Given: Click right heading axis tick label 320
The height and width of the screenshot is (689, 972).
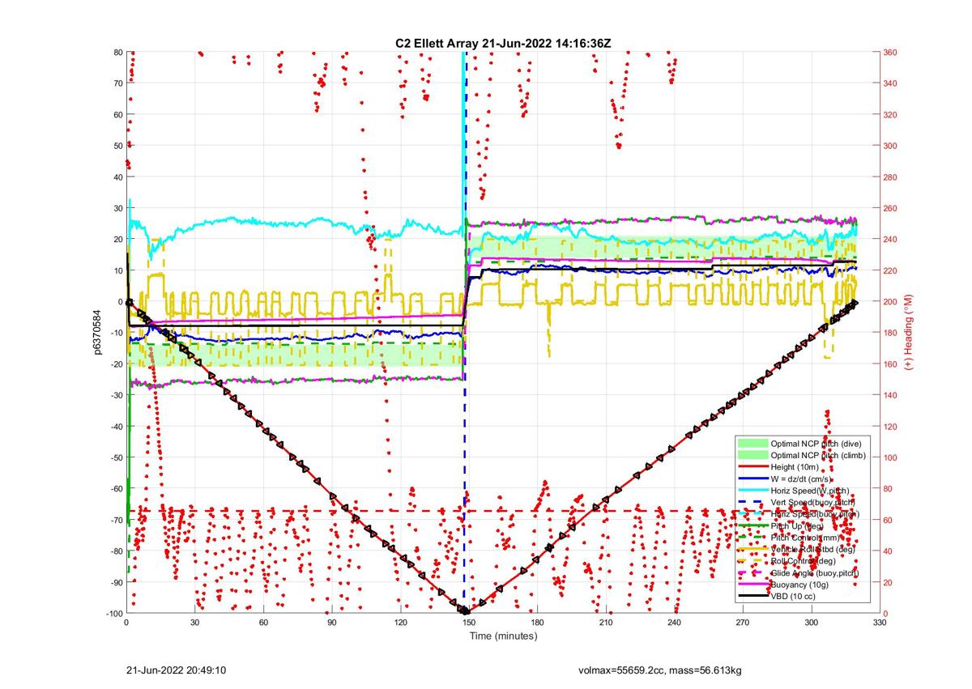Looking at the screenshot, I should (x=891, y=114).
